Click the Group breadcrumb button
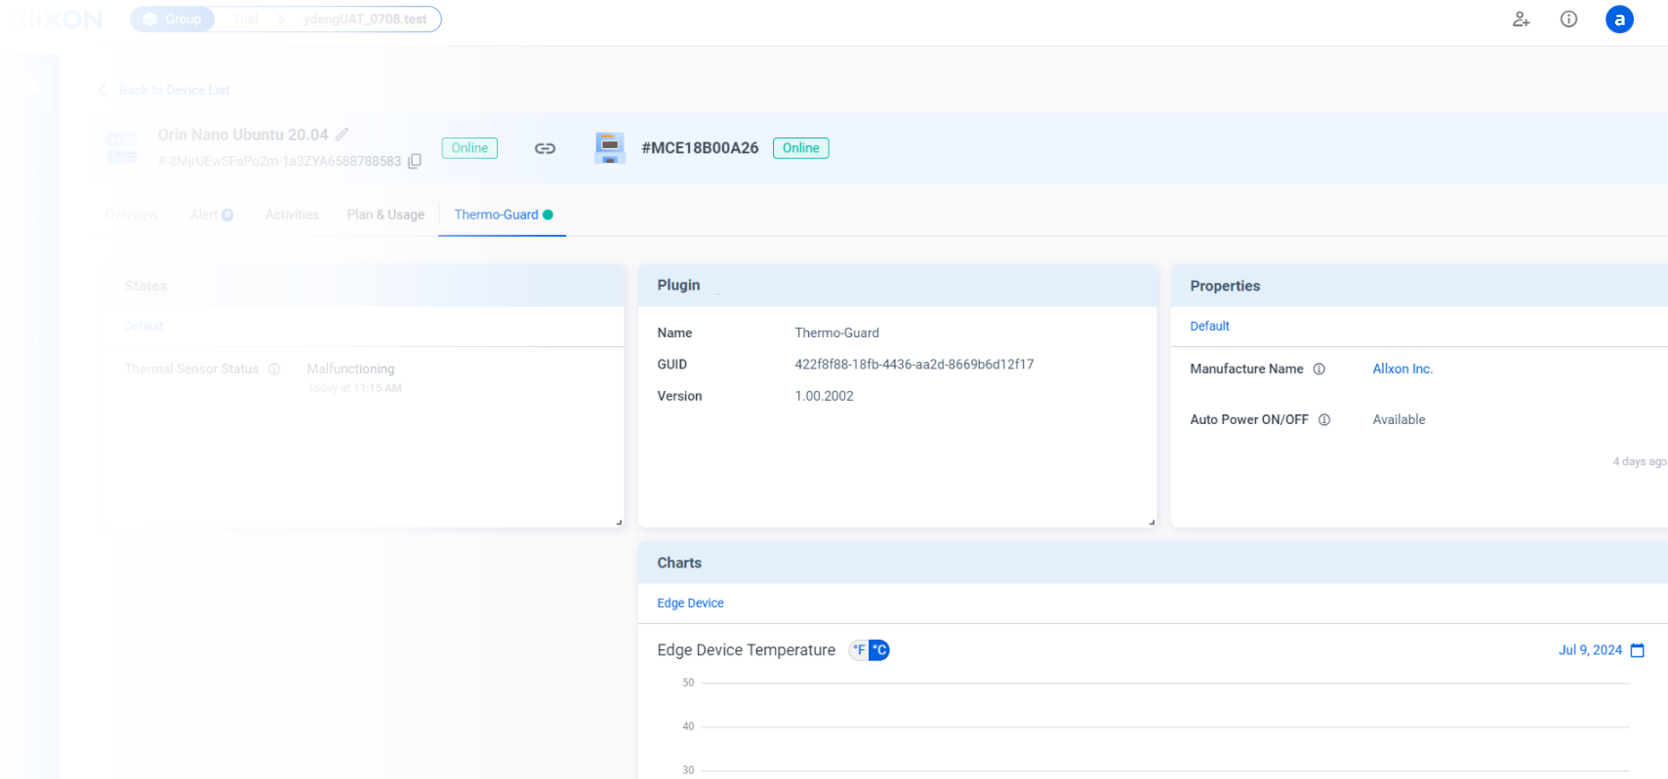This screenshot has width=1668, height=779. point(173,20)
